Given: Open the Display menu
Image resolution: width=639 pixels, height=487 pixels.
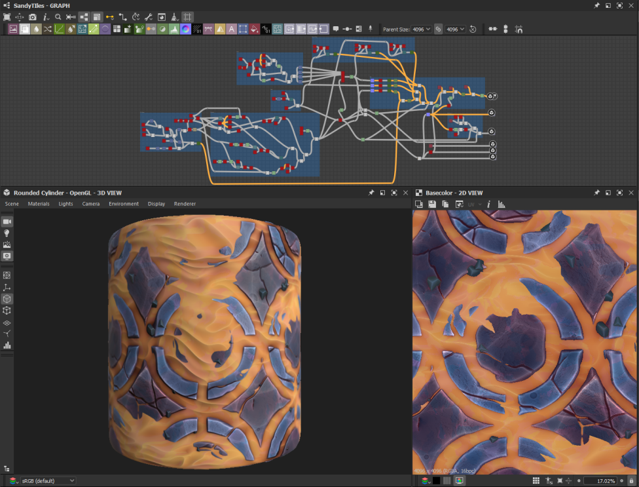Looking at the screenshot, I should point(156,204).
